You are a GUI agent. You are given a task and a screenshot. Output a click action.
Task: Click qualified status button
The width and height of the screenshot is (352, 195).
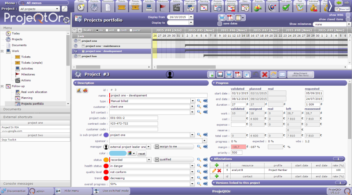[x=174, y=160]
